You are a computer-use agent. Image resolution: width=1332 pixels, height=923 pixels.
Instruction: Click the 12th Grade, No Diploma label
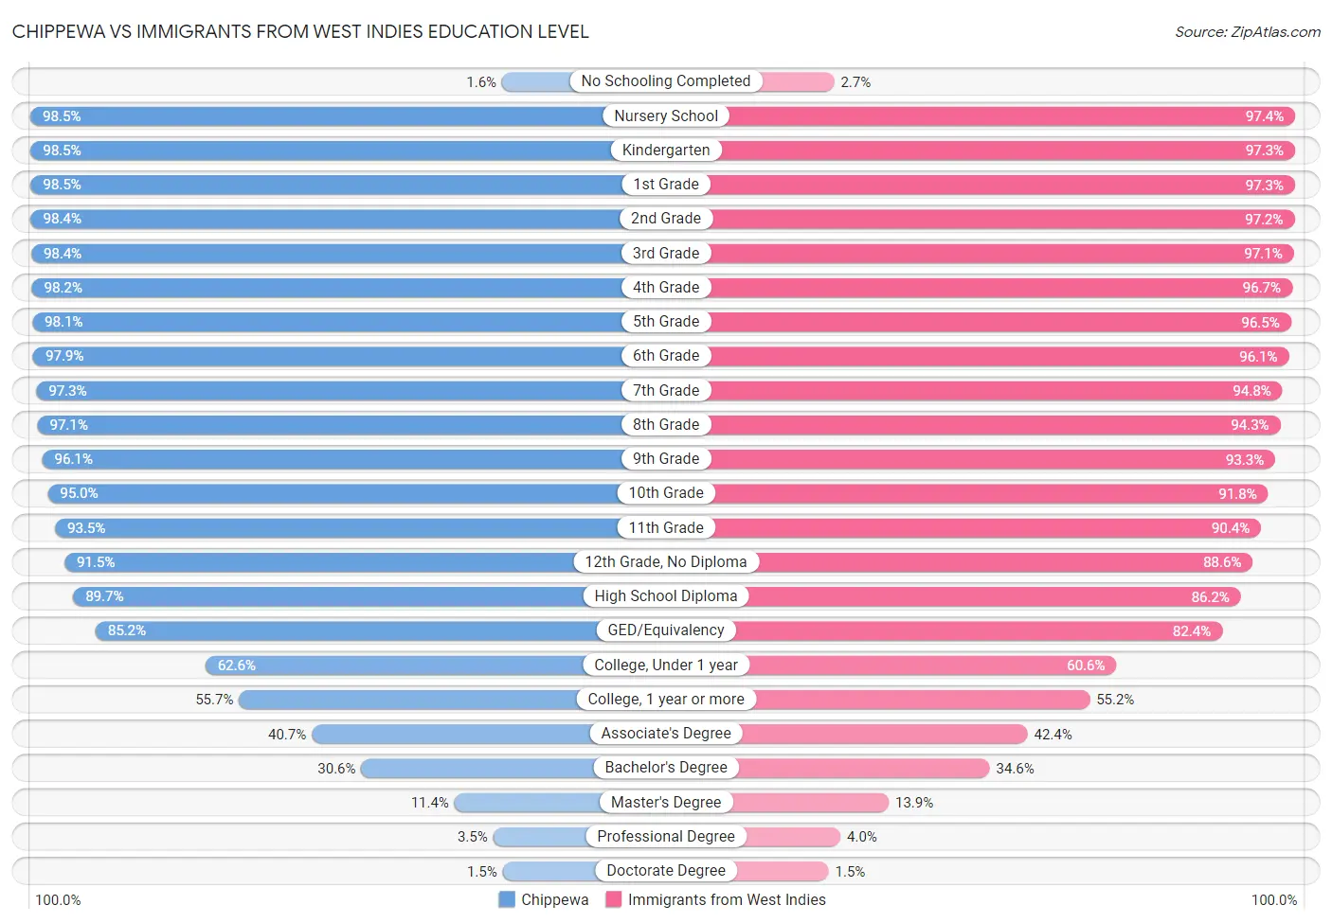(666, 561)
